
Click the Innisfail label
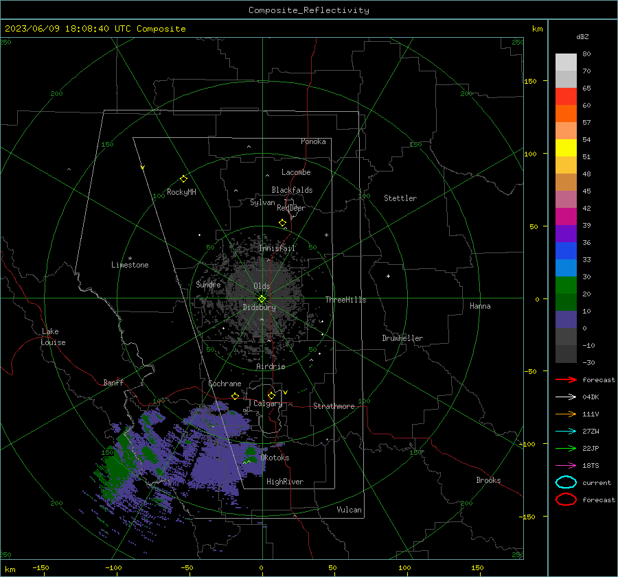277,248
